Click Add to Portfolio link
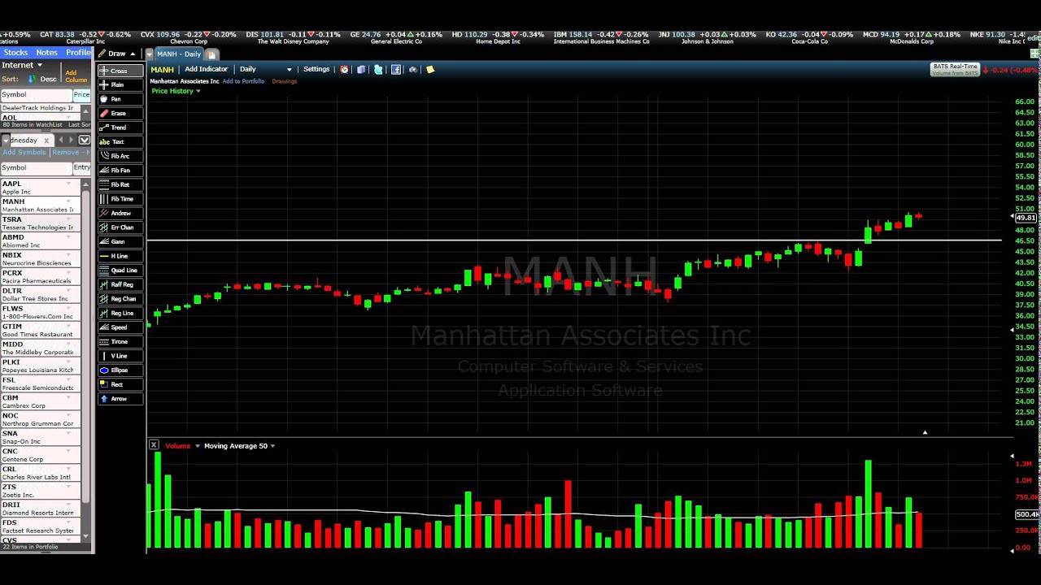 coord(243,81)
